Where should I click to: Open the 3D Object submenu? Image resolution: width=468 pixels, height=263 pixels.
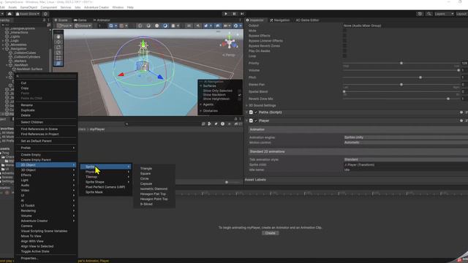point(46,170)
